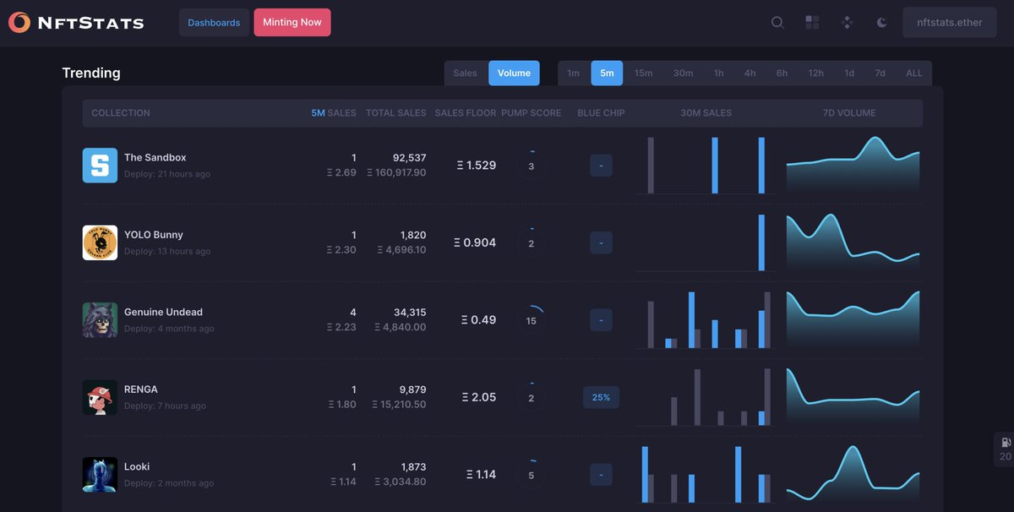Viewport: 1014px width, 512px height.
Task: Switch to the 7d timeframe
Action: pos(880,73)
